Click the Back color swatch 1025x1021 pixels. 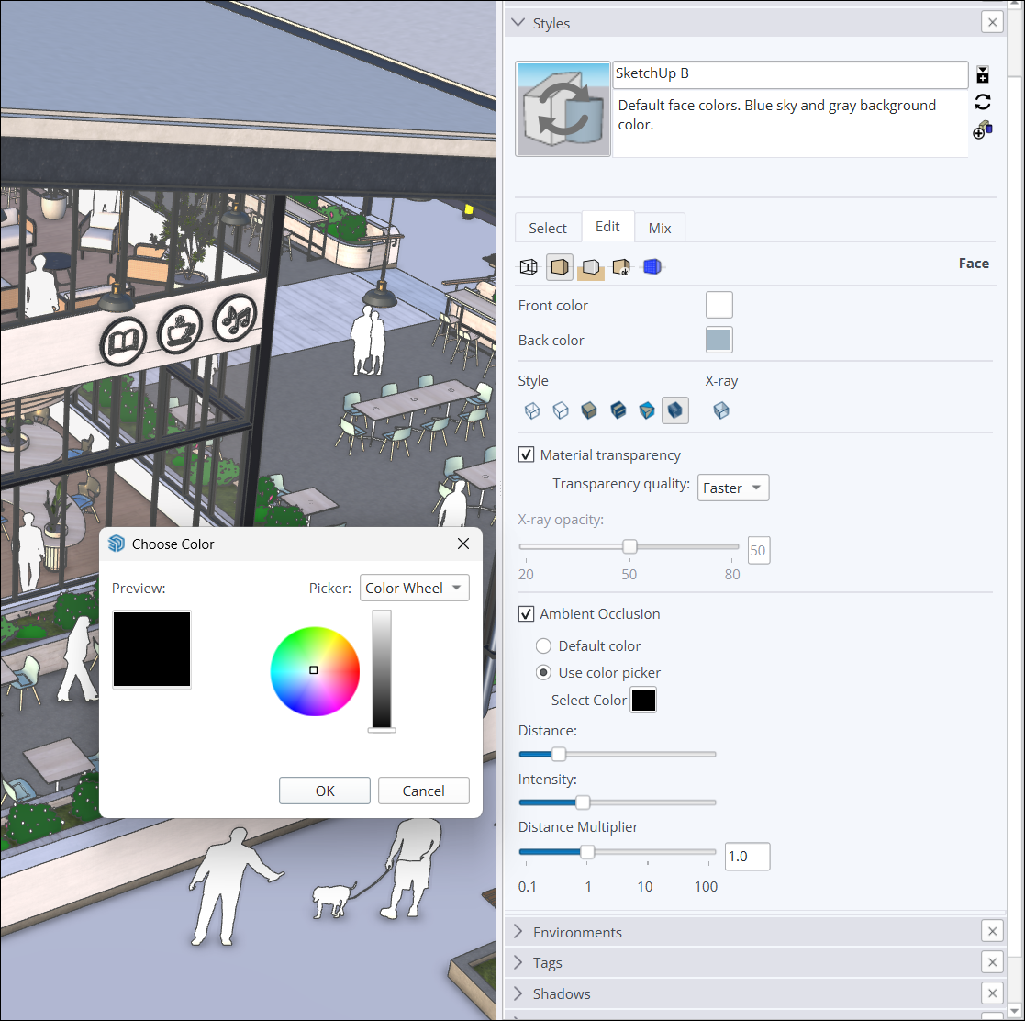point(719,340)
